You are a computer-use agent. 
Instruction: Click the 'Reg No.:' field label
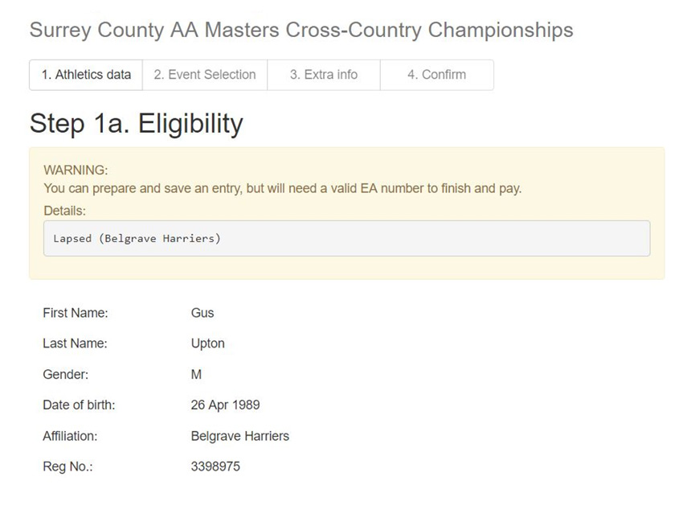tap(67, 467)
